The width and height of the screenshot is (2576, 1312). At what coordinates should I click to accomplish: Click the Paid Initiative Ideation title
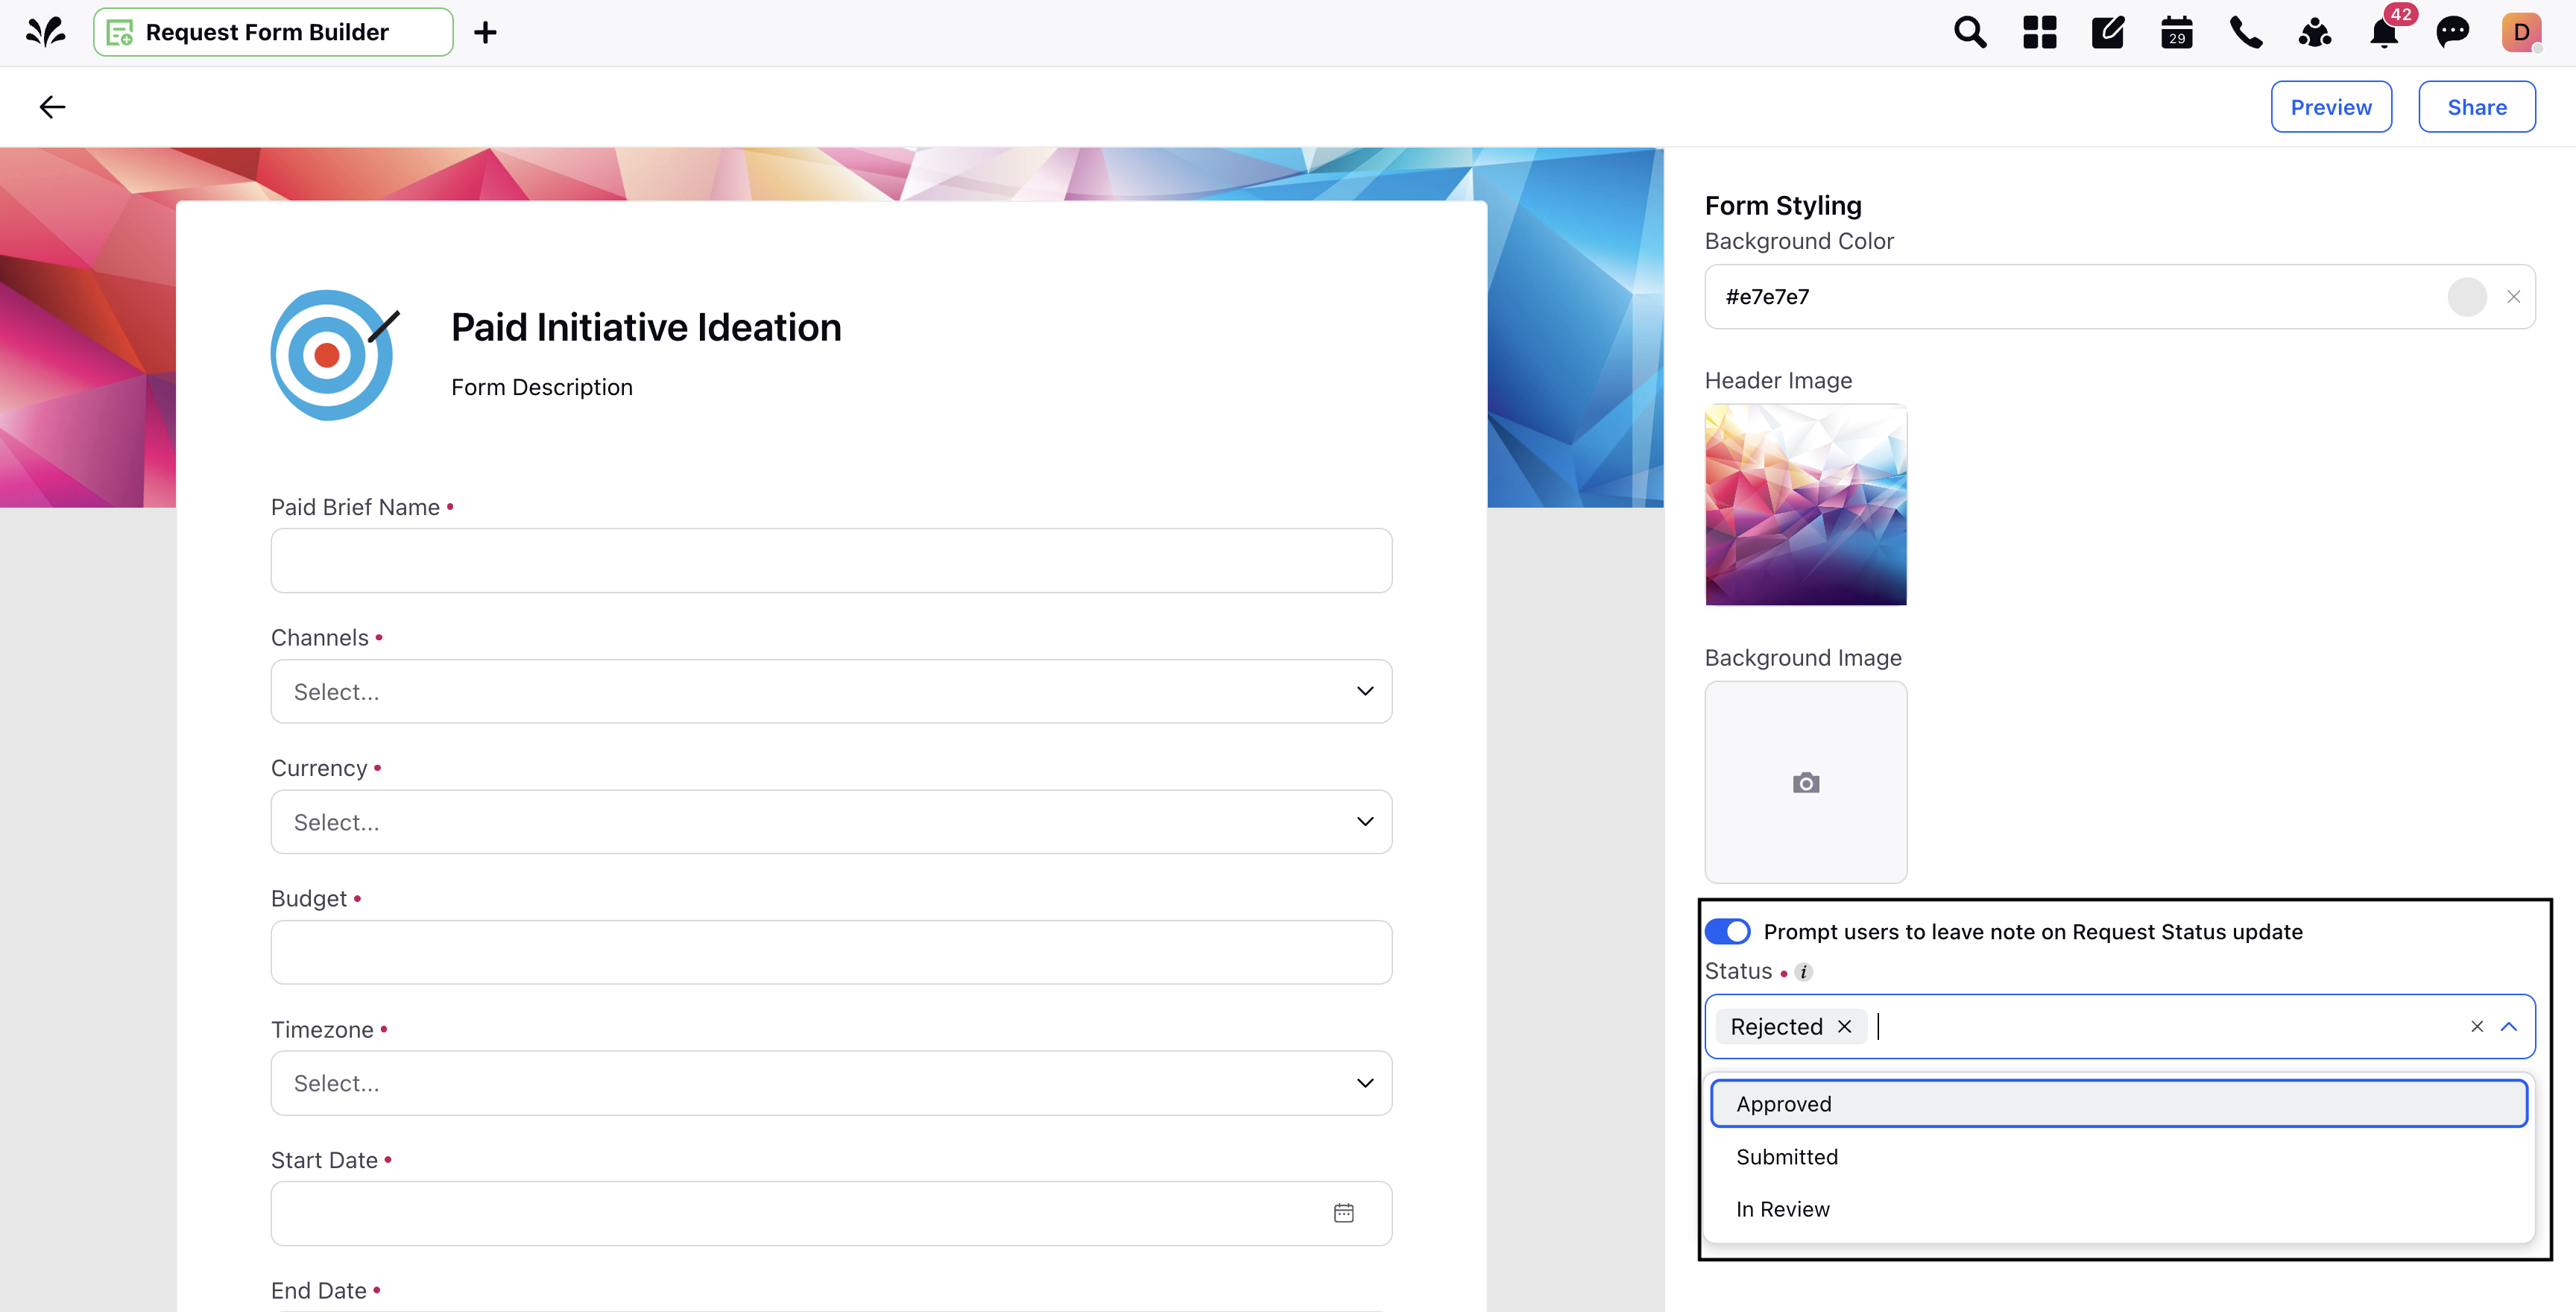[646, 328]
